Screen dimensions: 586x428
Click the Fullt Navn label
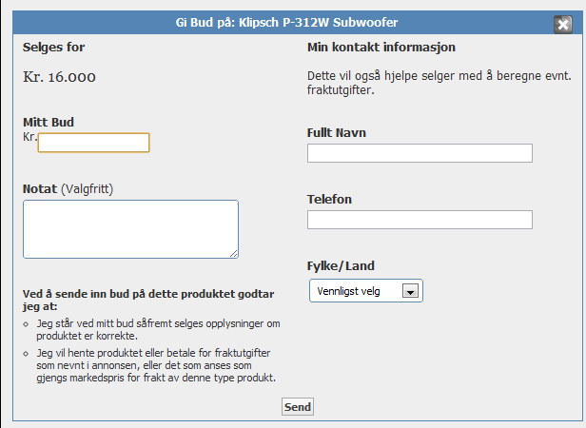coord(337,132)
